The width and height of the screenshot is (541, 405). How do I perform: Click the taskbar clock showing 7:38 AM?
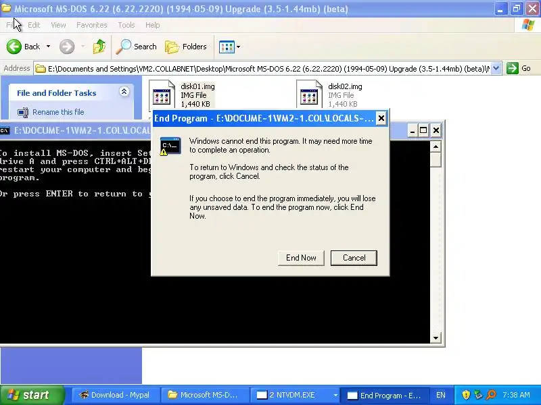pos(516,395)
